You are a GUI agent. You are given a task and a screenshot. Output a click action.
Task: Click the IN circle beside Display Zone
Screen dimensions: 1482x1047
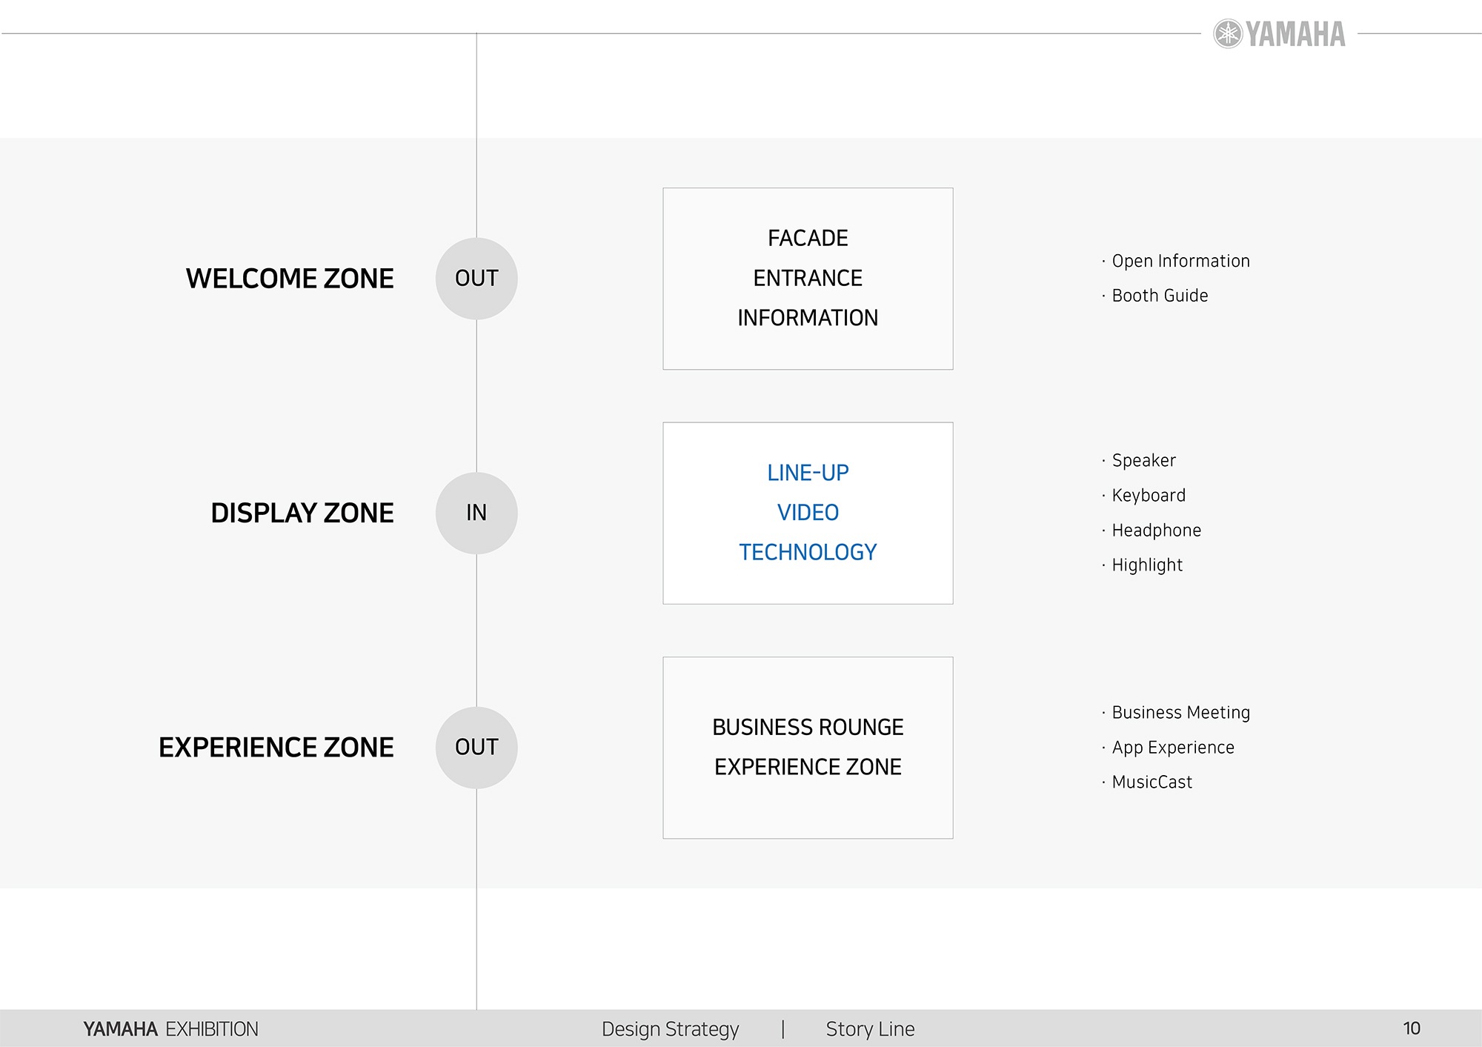(476, 513)
